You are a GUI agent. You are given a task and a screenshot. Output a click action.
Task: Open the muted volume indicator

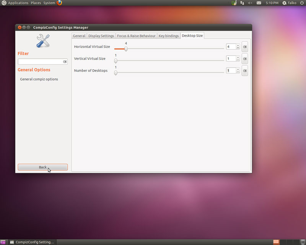(x=250, y=3)
